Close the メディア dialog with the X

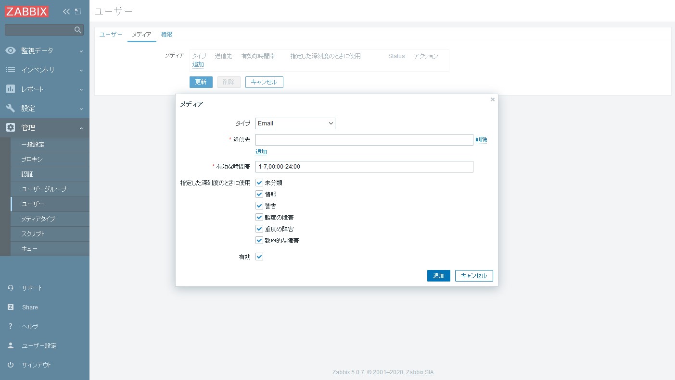click(x=492, y=99)
